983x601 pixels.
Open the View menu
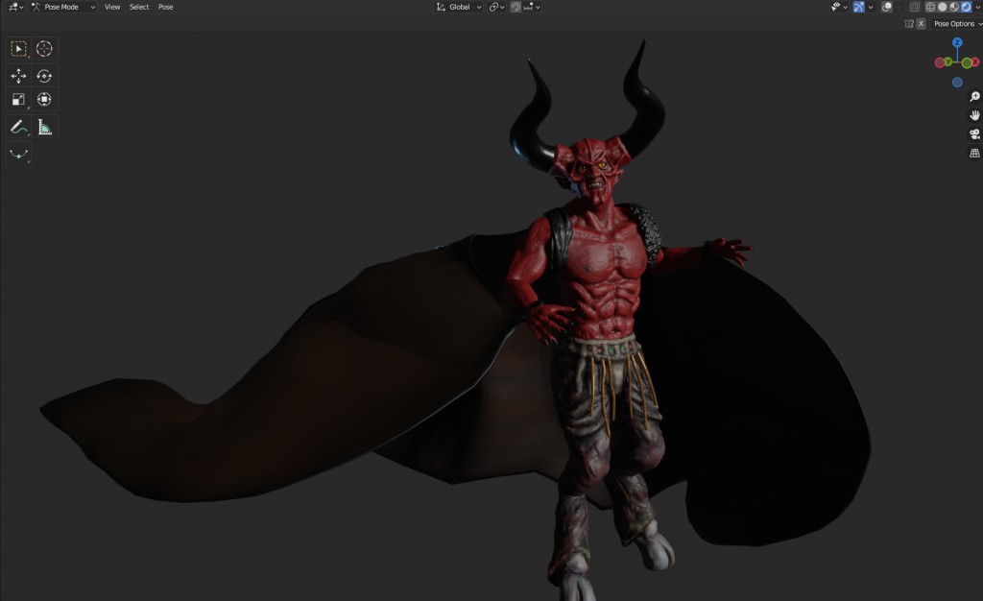(x=112, y=7)
